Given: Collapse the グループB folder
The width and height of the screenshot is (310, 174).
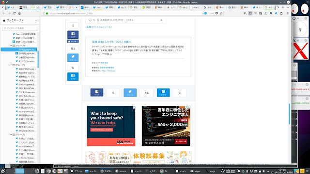Looking at the screenshot, I should click(x=11, y=65).
